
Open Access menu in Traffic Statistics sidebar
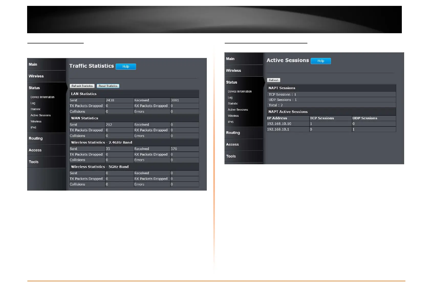click(47, 150)
